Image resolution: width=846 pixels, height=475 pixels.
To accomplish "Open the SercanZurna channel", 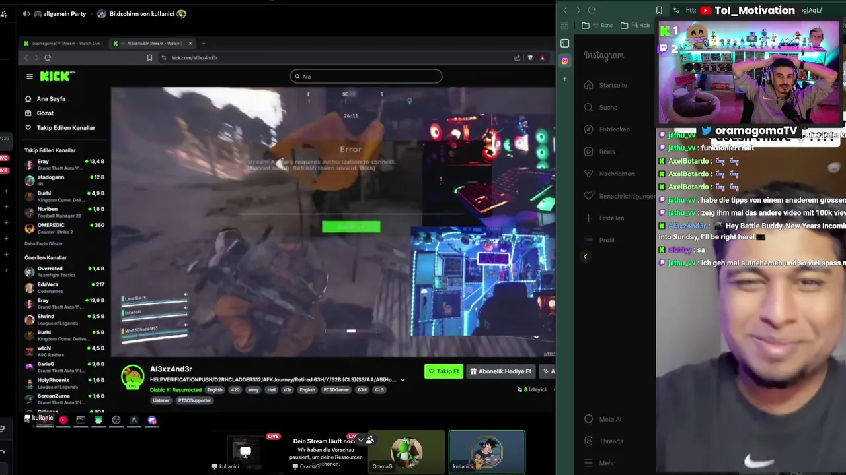I will (x=64, y=398).
